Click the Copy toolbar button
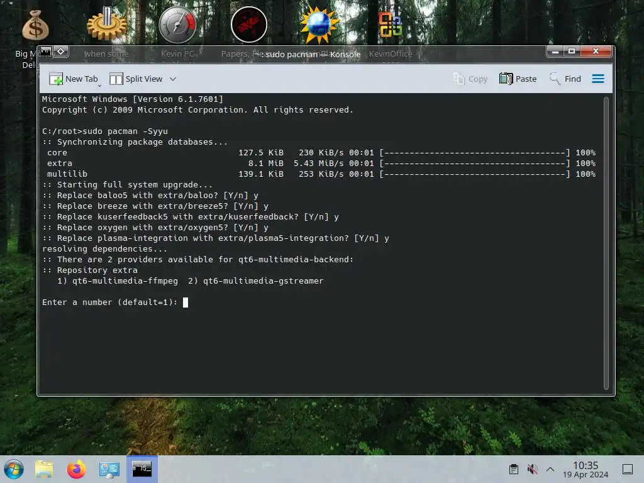Viewport: 644px width, 483px height. pos(470,79)
